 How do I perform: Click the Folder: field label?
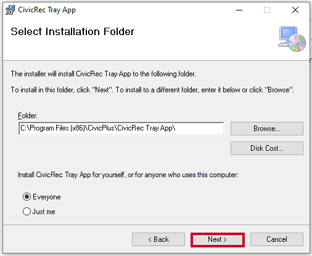pyautogui.click(x=28, y=116)
